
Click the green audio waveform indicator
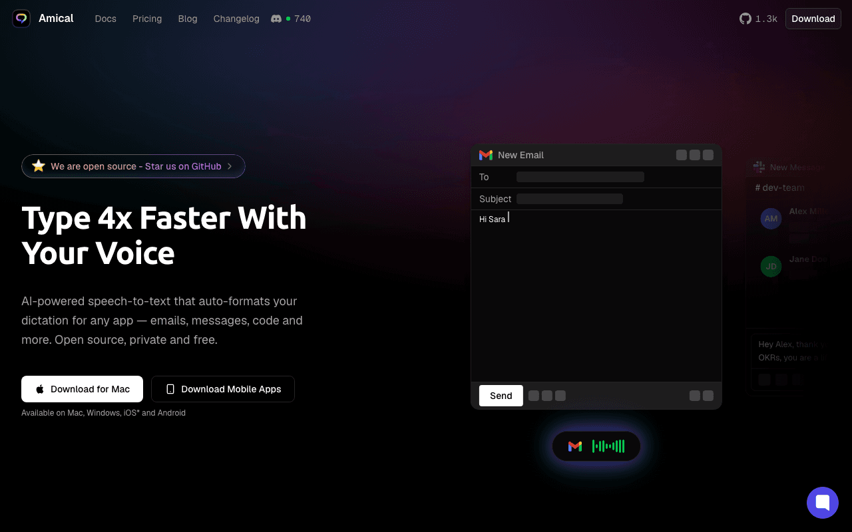point(608,446)
